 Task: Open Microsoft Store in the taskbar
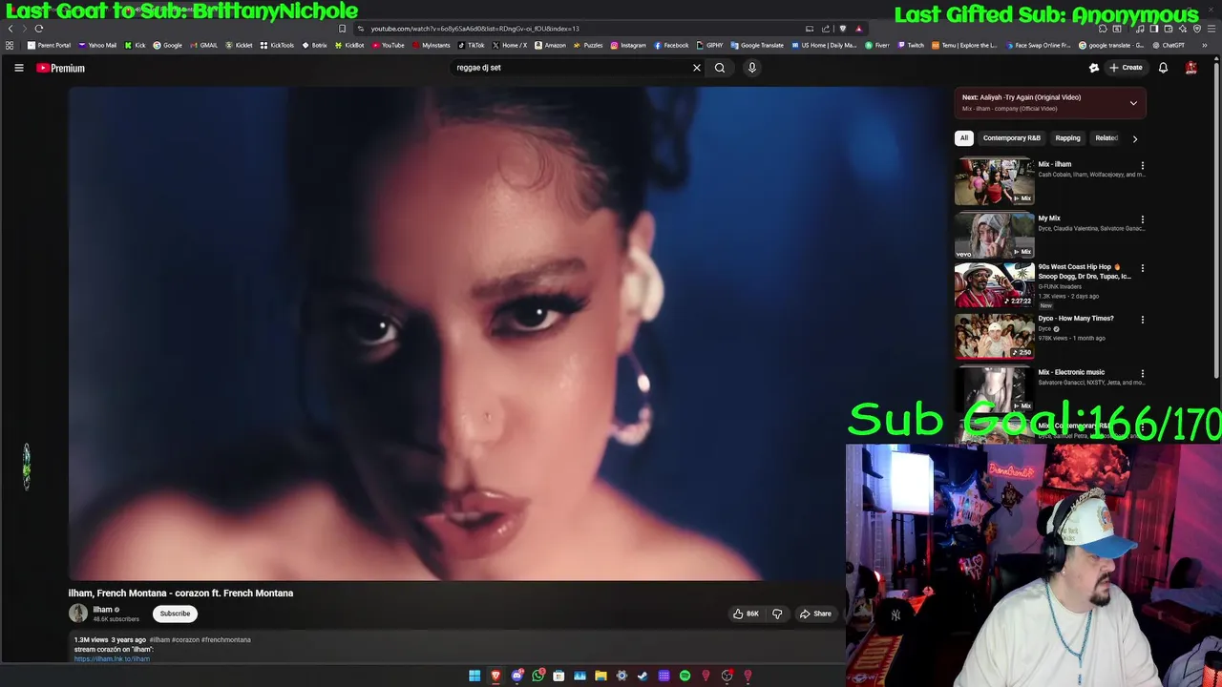point(558,676)
